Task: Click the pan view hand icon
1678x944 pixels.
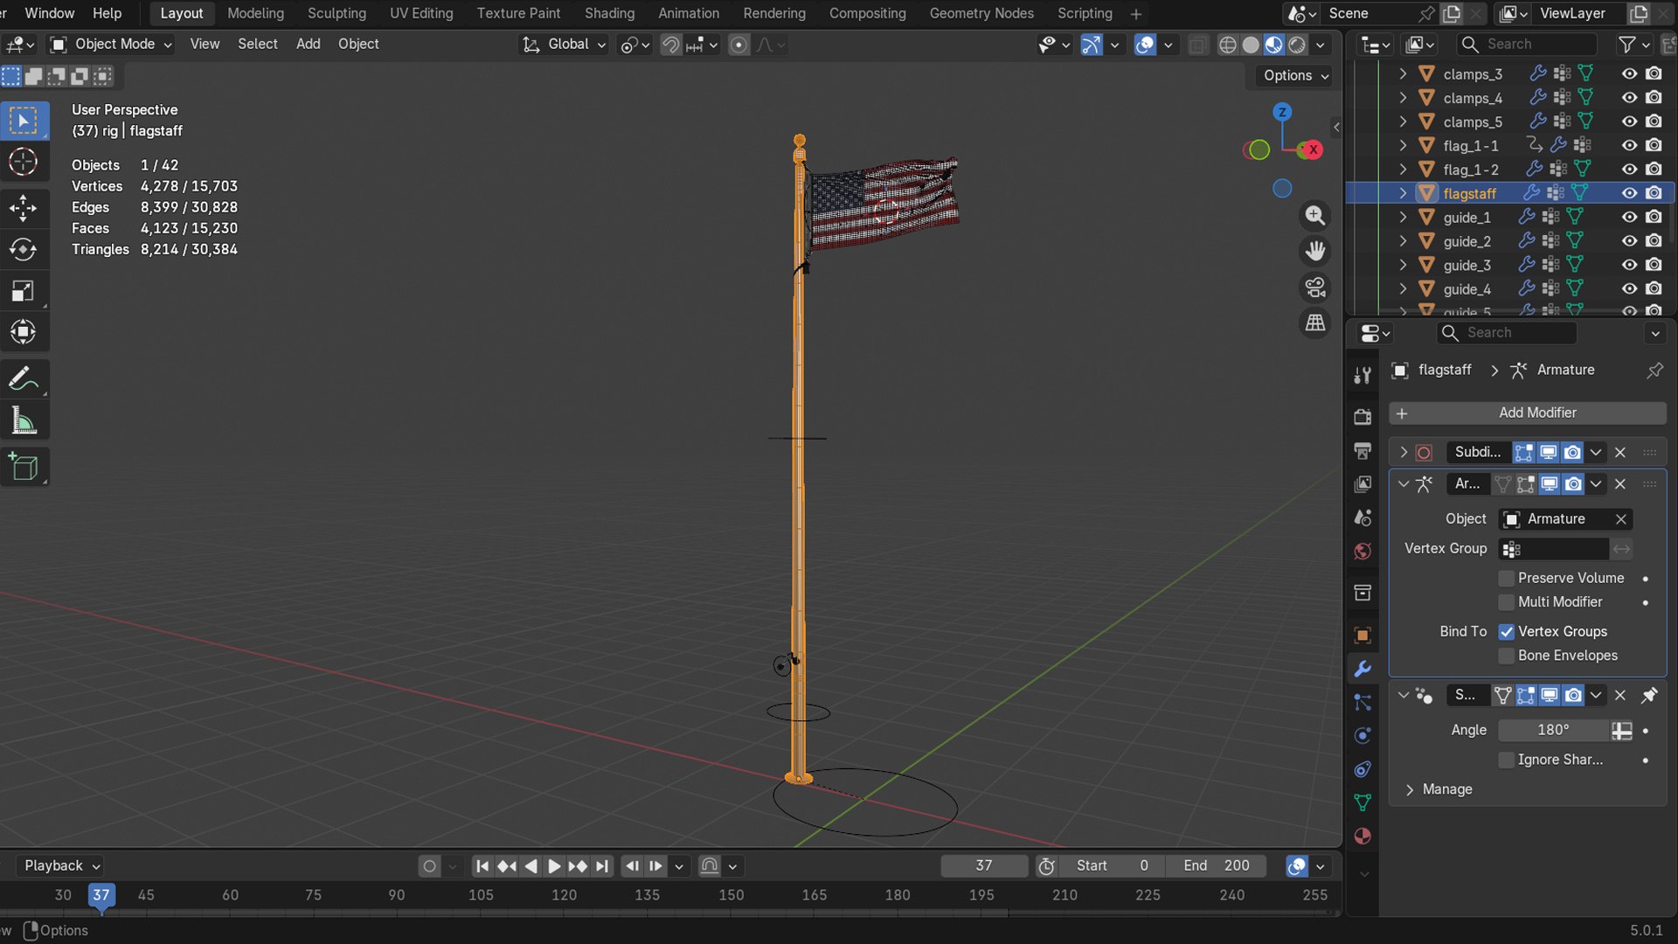Action: pos(1314,252)
